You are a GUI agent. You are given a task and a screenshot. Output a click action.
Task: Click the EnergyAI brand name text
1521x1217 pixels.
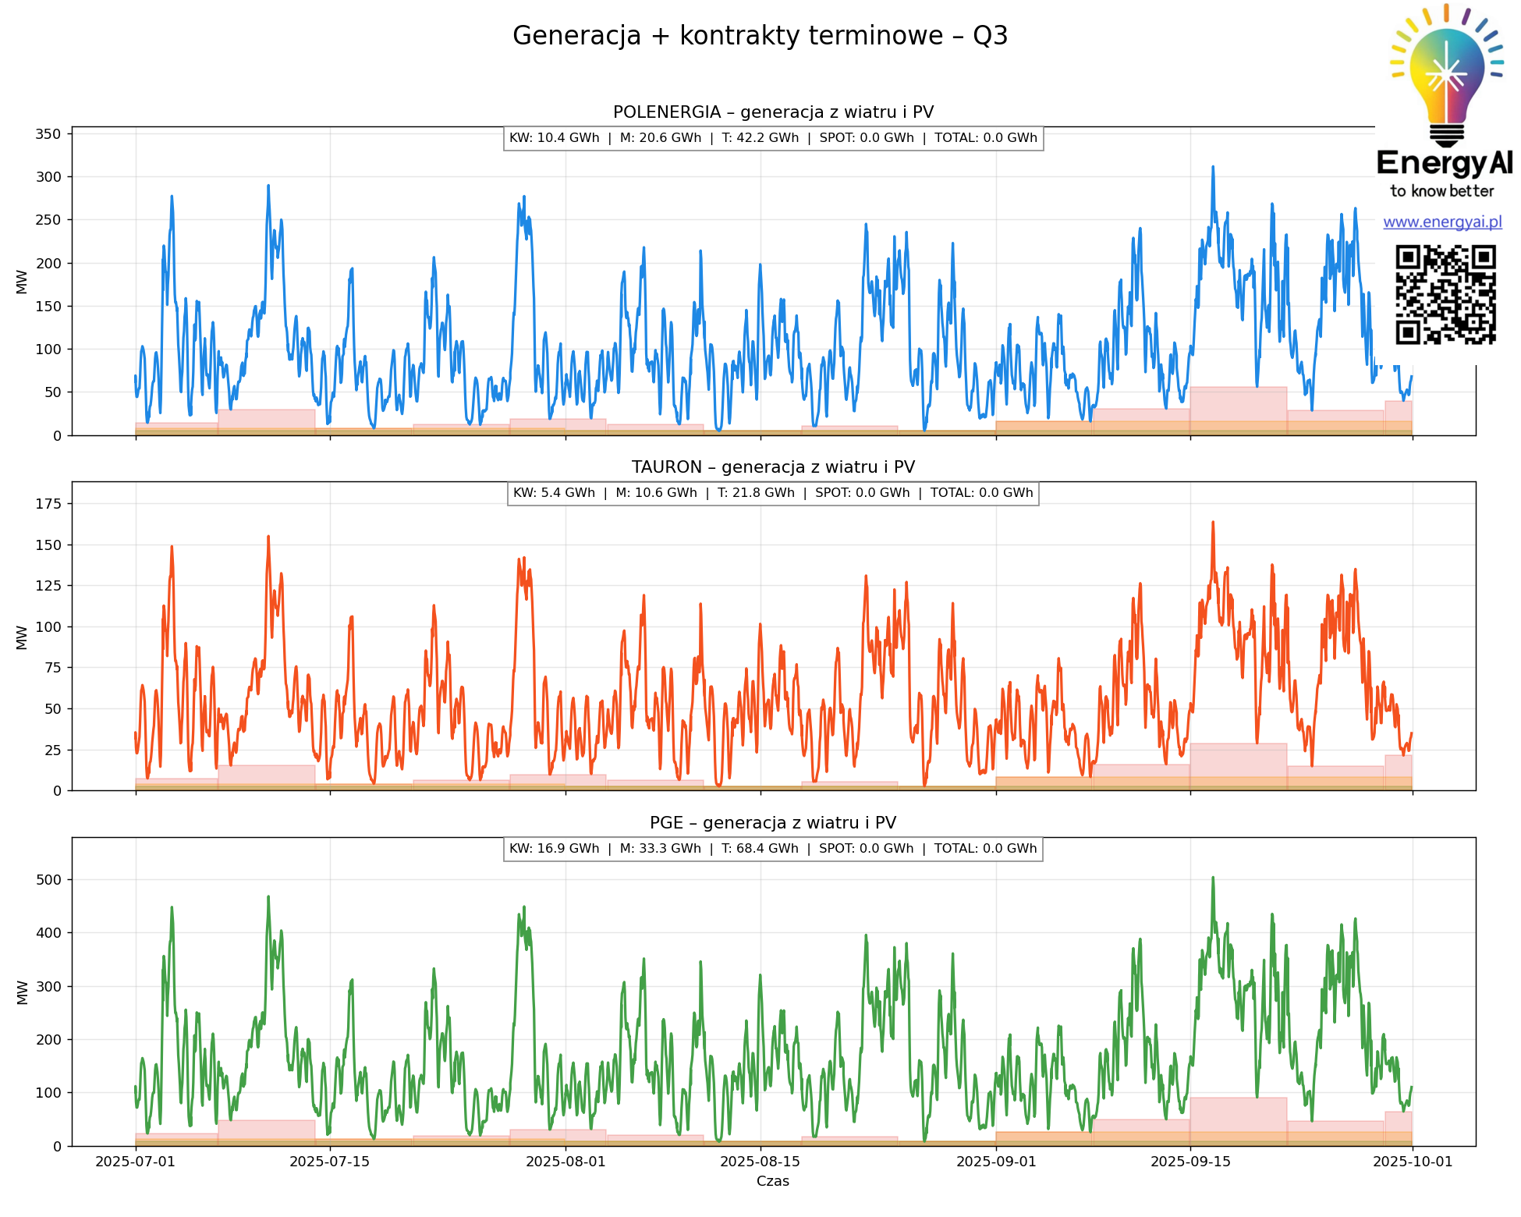1444,163
